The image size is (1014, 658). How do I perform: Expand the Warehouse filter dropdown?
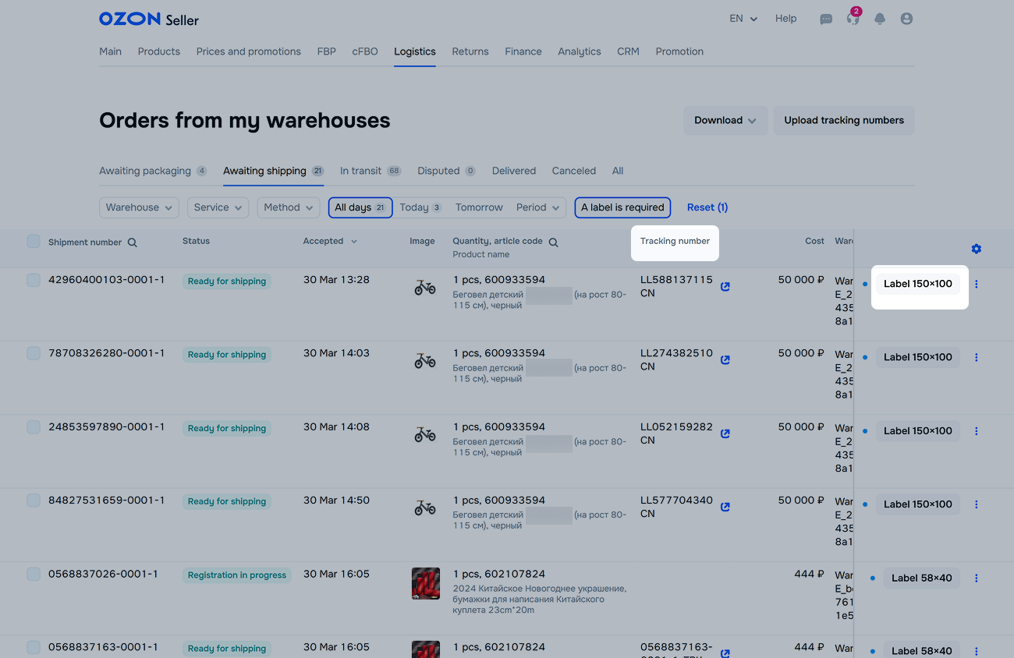click(139, 207)
